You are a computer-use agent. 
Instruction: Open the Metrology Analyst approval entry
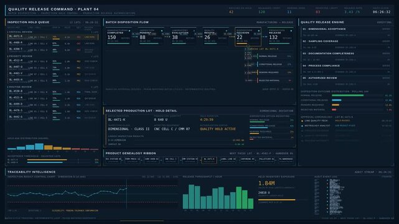tap(346, 126)
